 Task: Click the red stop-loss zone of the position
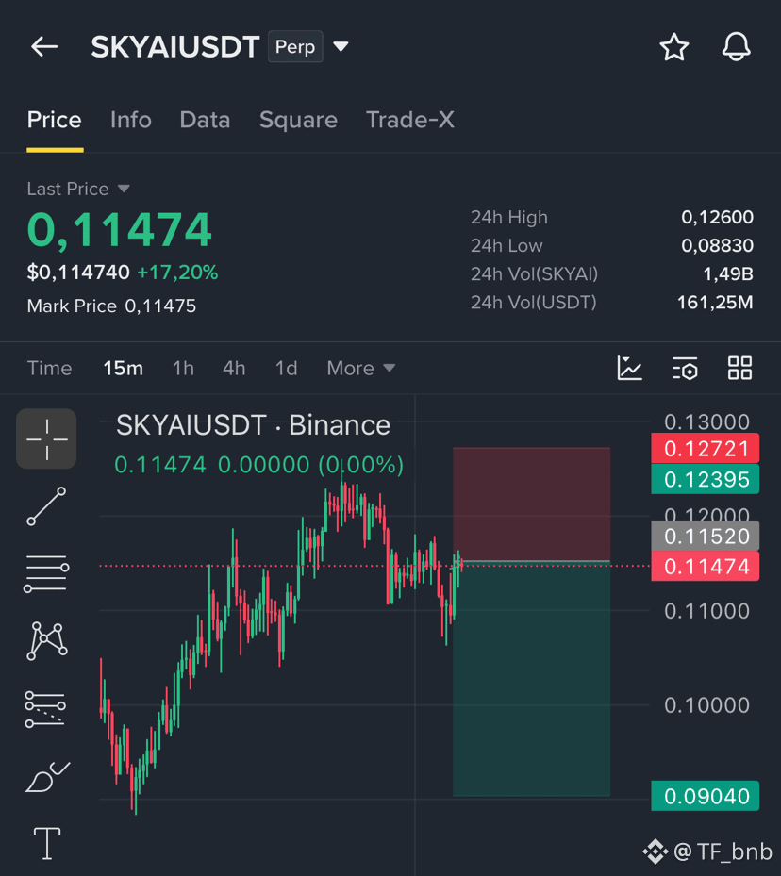(531, 504)
